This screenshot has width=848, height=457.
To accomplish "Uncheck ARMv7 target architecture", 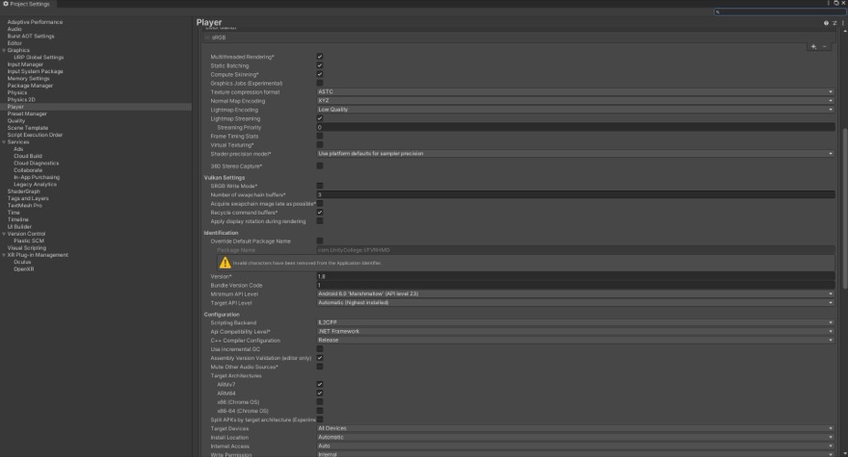I will (x=320, y=385).
